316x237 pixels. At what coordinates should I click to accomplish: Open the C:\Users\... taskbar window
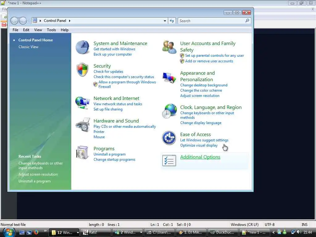click(x=159, y=233)
